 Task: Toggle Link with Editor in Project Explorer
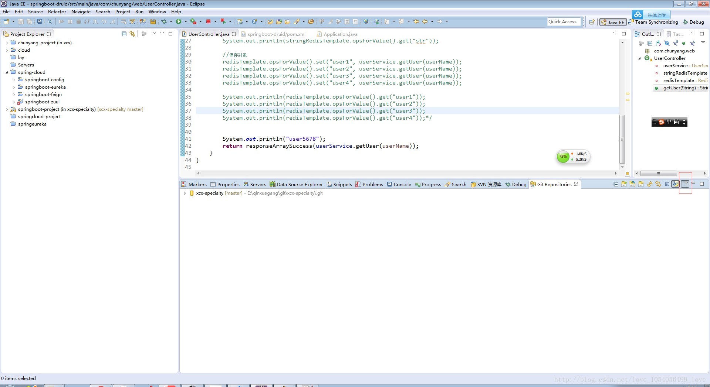pyautogui.click(x=132, y=34)
